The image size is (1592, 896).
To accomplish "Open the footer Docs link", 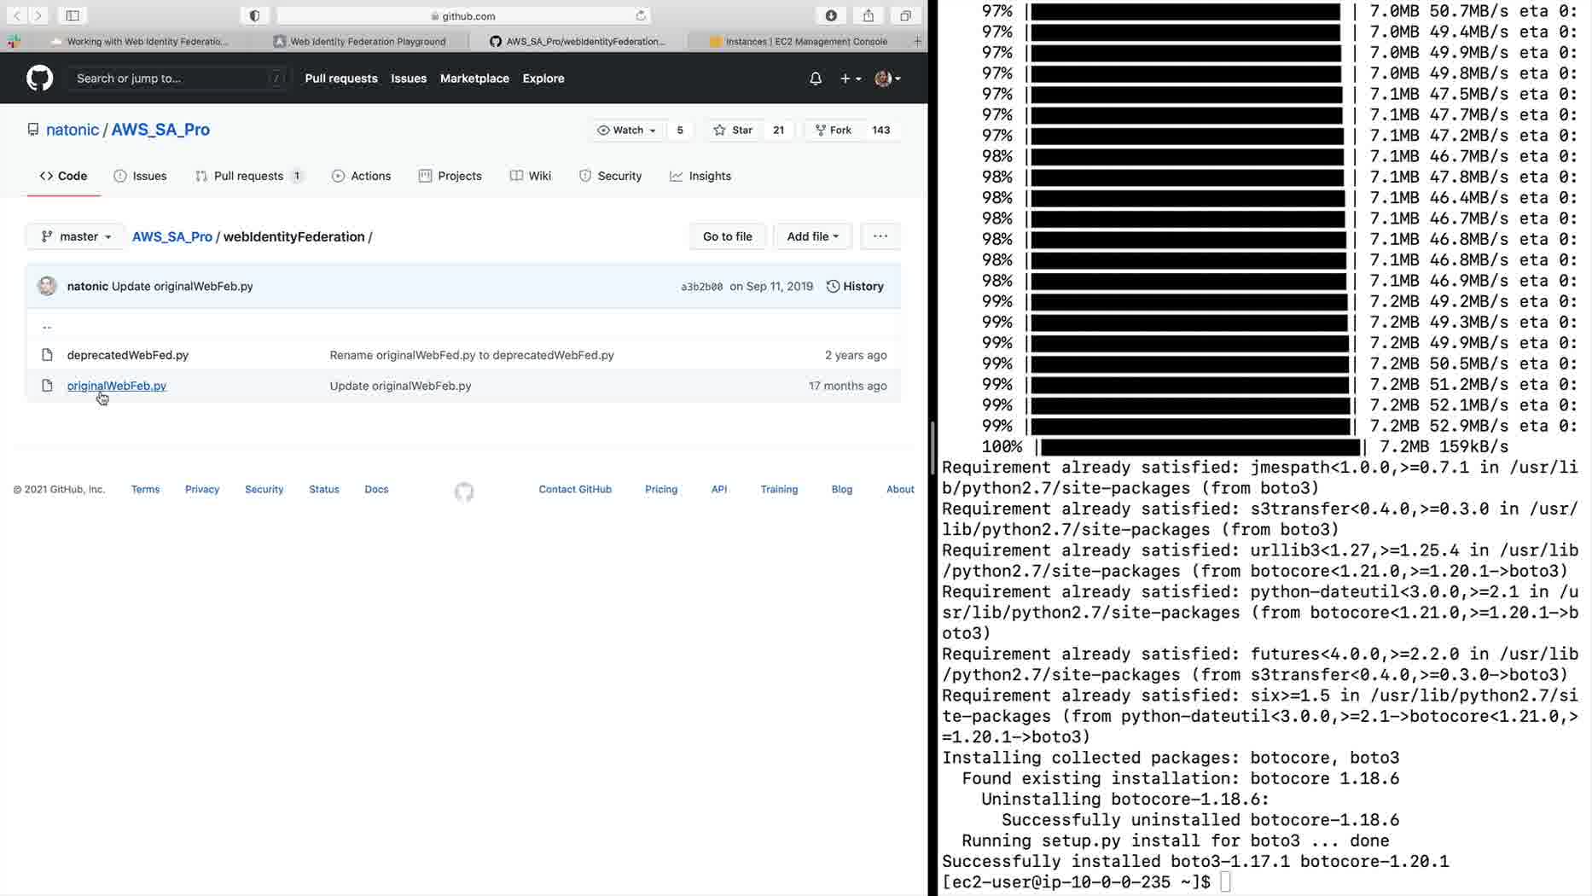I will click(x=376, y=489).
